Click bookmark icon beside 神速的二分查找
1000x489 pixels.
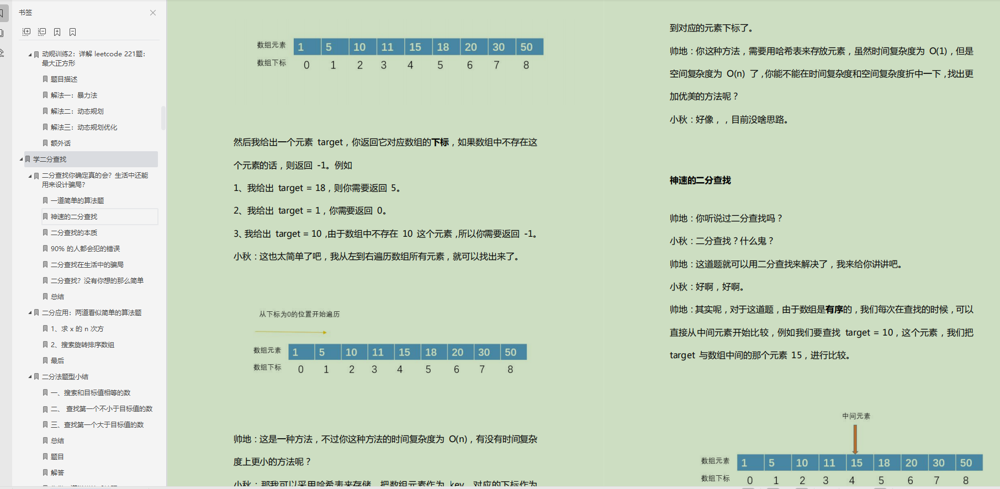point(45,216)
